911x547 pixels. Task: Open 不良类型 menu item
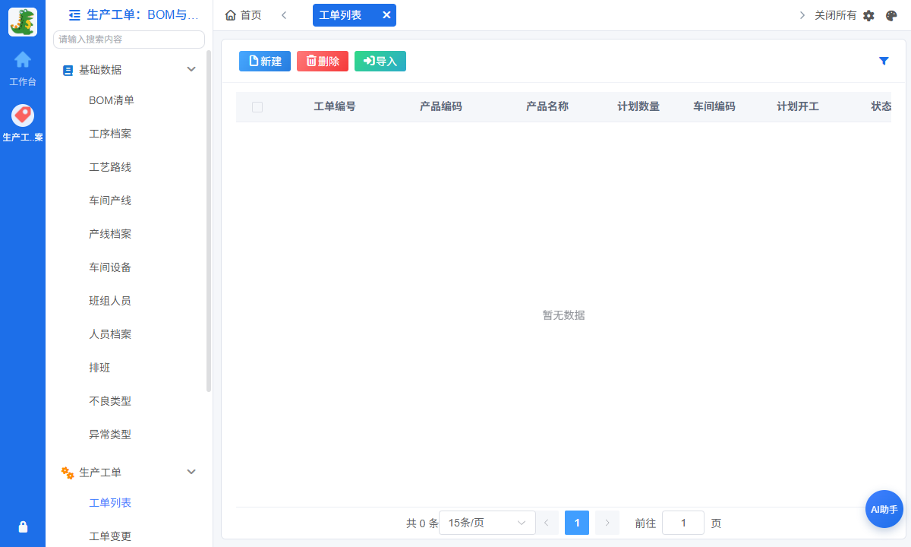pos(110,401)
